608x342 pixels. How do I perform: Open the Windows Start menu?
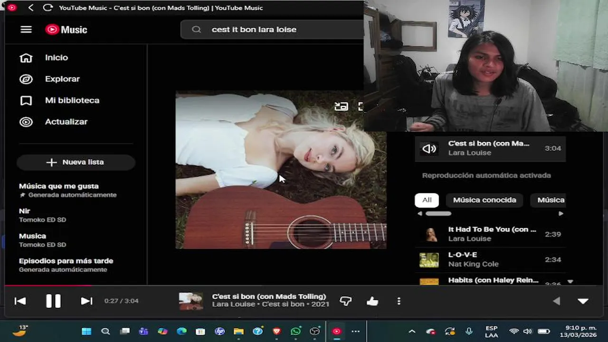pos(86,332)
